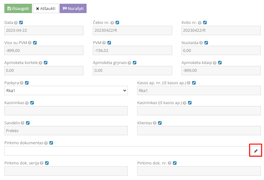Click the edit icon beside Kasininkas label
The height and width of the screenshot is (180, 264).
click(x=32, y=103)
